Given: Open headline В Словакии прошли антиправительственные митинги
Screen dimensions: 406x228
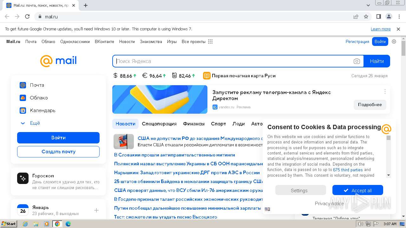Looking at the screenshot, I should (174, 155).
